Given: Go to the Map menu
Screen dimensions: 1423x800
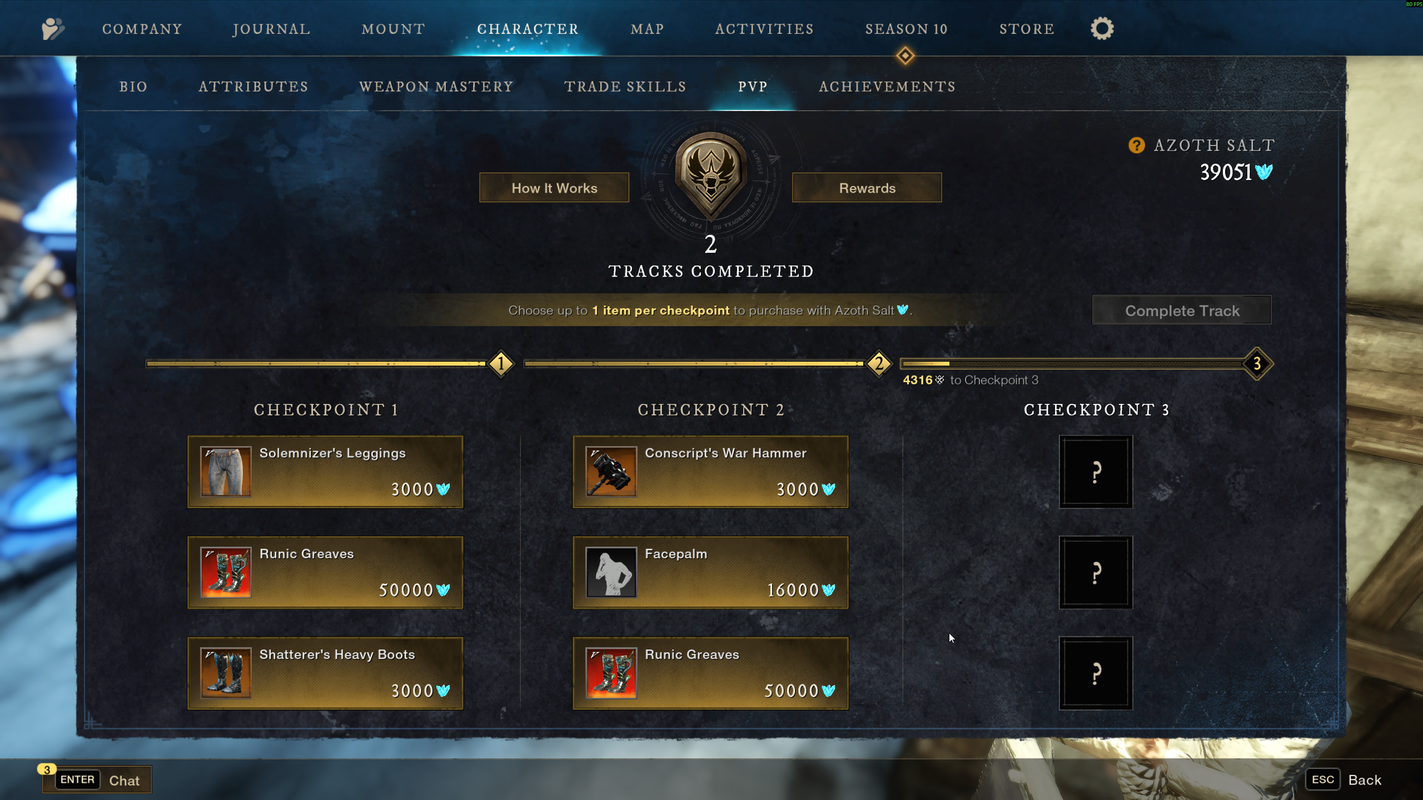Looking at the screenshot, I should coord(647,29).
